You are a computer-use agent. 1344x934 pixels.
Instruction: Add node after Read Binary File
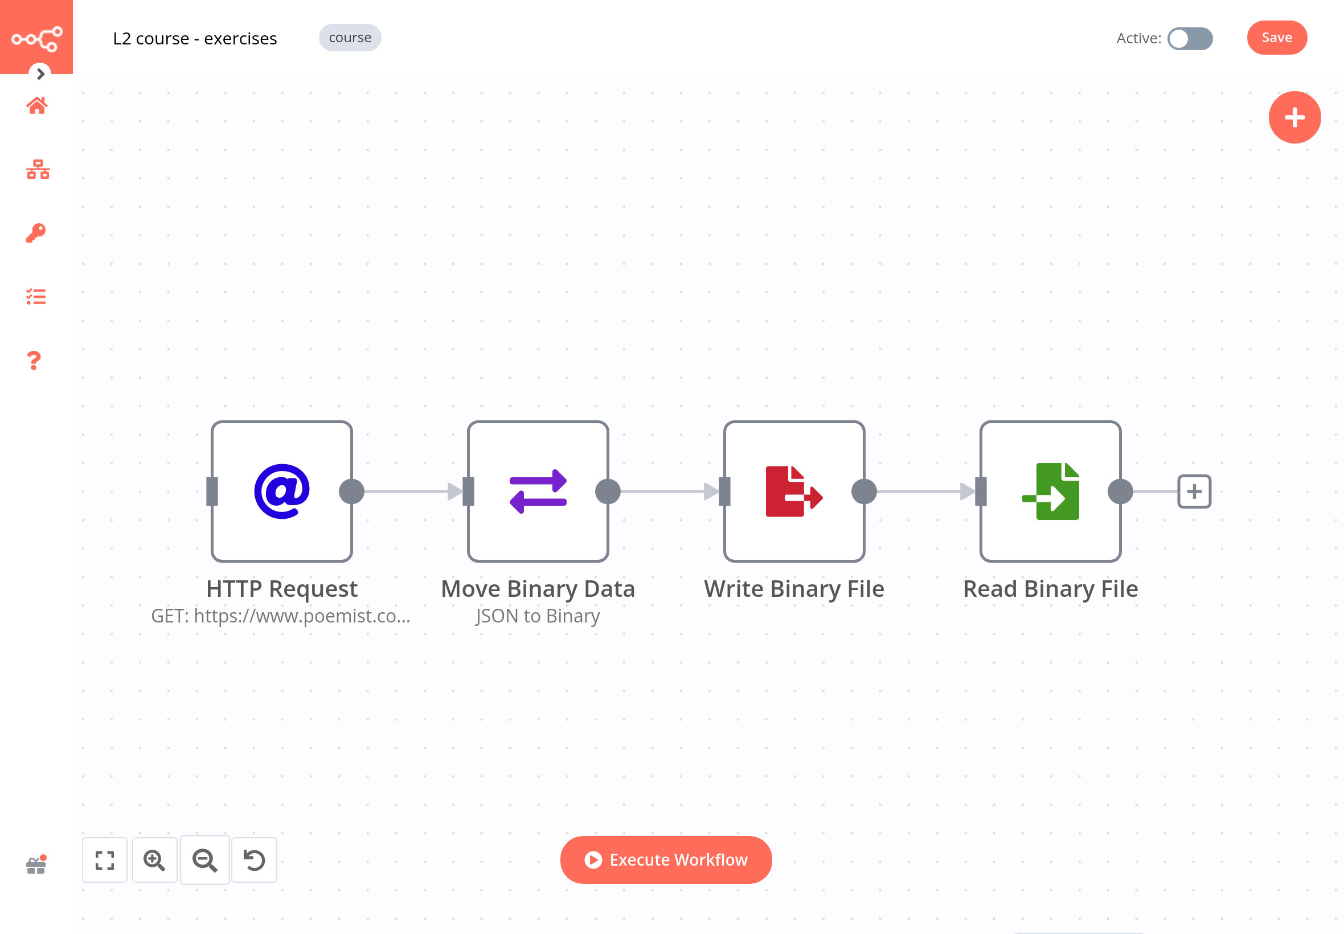tap(1193, 491)
